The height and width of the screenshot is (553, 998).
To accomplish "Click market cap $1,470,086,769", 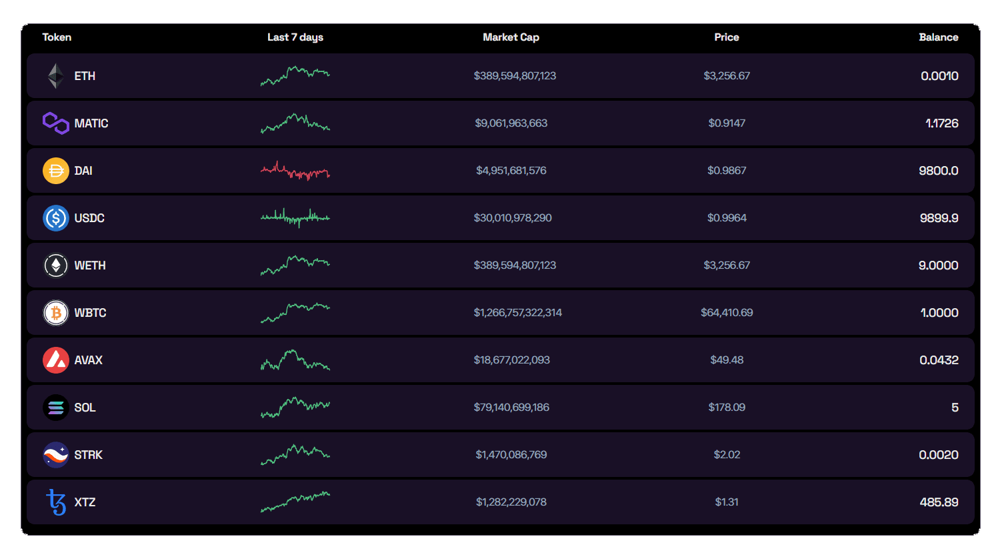I will 511,455.
